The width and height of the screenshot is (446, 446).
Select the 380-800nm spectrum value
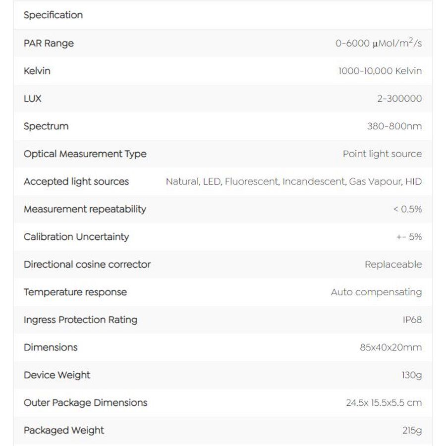pos(394,126)
